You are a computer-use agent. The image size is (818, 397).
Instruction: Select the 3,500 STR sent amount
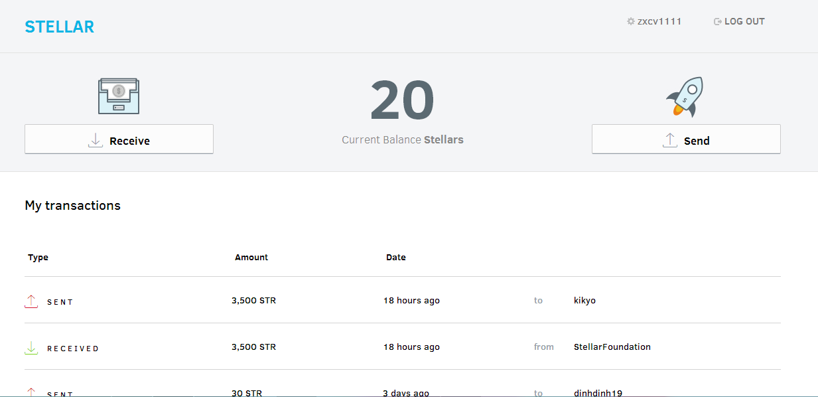(253, 301)
